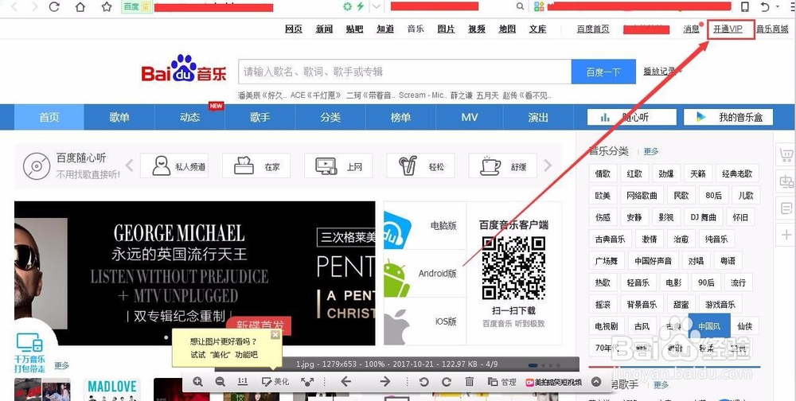Viewport: 796px width, 401px height.
Task: Click the George Michael banner
Action: coord(194,273)
